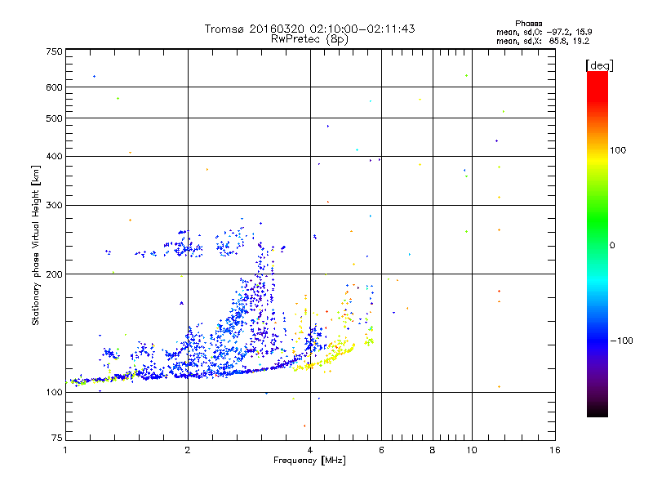Click the colorbar tick label '0'
653x490 pixels.
coord(611,246)
